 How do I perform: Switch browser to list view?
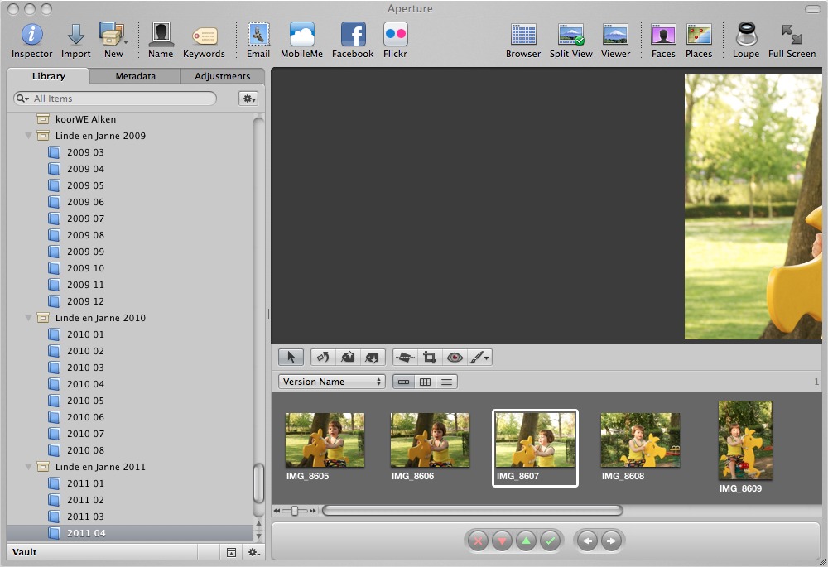click(446, 382)
